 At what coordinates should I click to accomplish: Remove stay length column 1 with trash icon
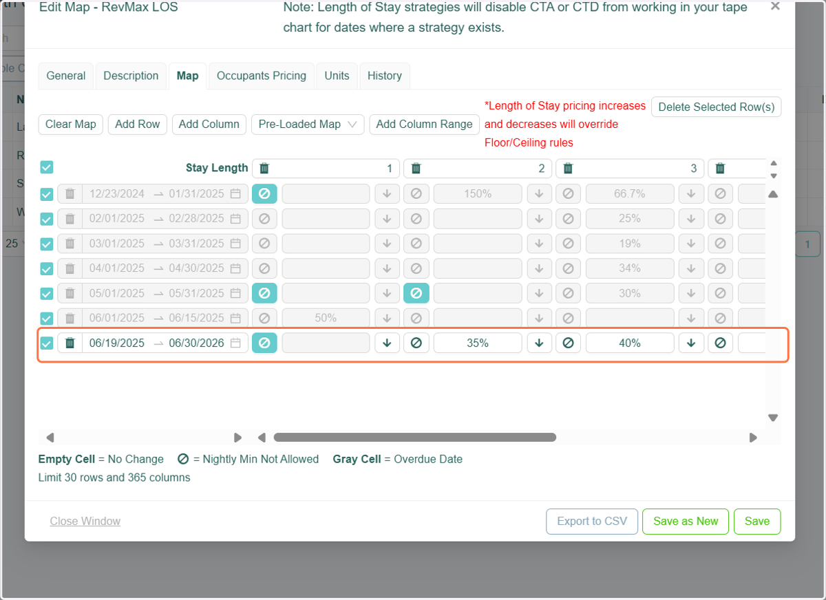(x=264, y=168)
